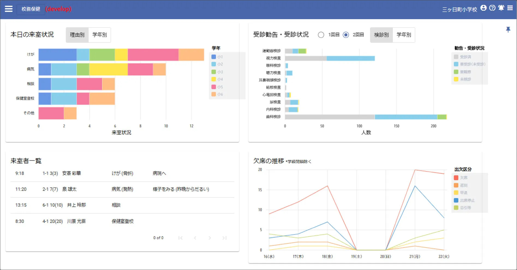Select 学年別 tab in checkup panel
Image resolution: width=517 pixels, height=270 pixels.
click(x=404, y=35)
